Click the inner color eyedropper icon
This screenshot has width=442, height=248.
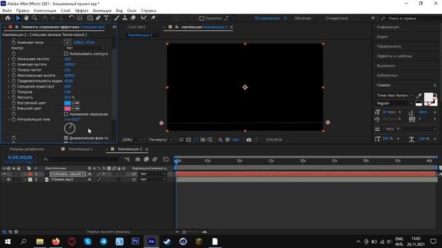pyautogui.click(x=76, y=103)
